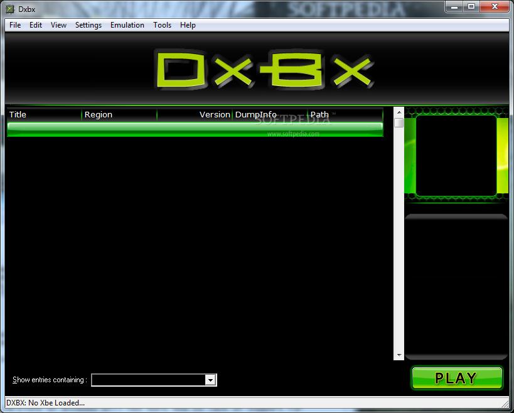Click the game list scrollbar
The width and height of the screenshot is (514, 413).
[x=399, y=123]
